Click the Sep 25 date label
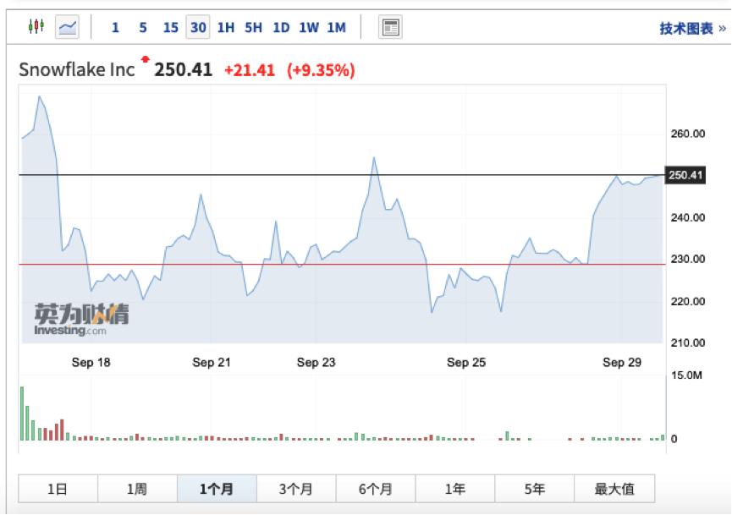This screenshot has width=732, height=515. click(x=466, y=363)
